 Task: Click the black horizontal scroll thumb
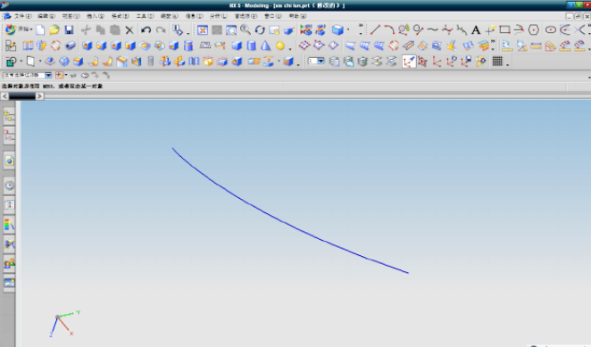(22, 96)
